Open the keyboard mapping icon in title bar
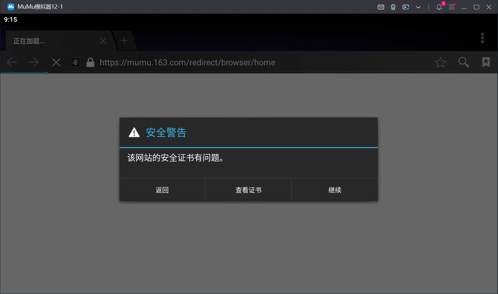 coord(381,7)
